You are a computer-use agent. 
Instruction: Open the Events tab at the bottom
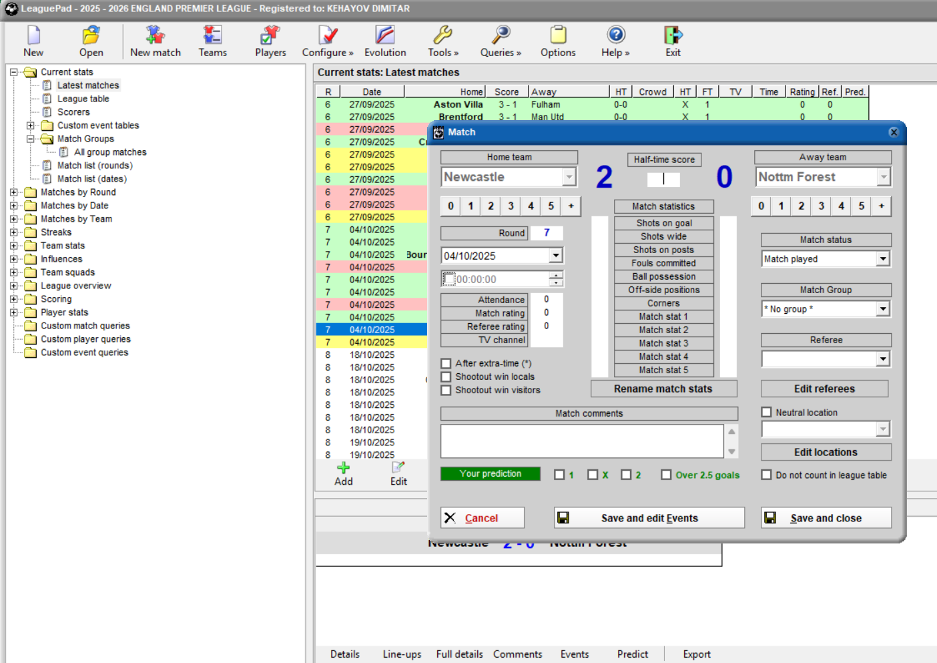[575, 654]
